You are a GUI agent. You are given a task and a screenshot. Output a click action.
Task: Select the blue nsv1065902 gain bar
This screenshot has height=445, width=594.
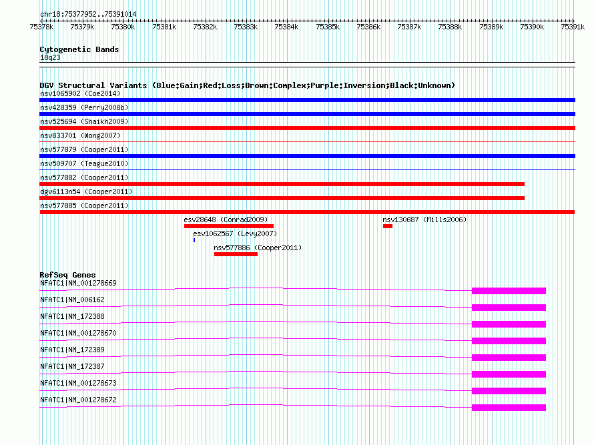307,100
